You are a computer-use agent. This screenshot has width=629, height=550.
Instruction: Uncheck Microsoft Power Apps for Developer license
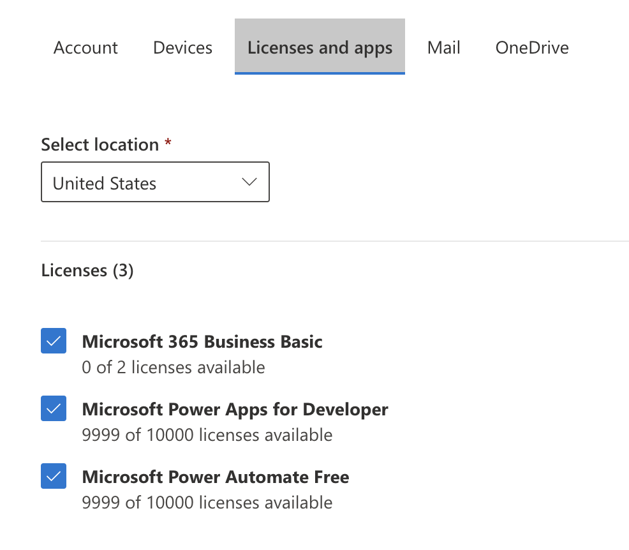point(54,408)
